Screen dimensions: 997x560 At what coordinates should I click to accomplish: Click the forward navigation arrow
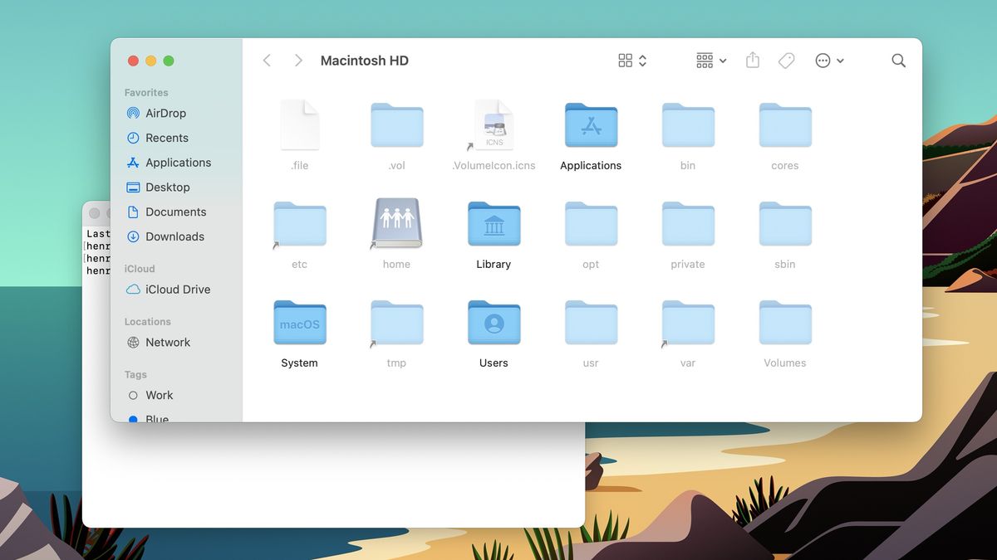point(297,60)
